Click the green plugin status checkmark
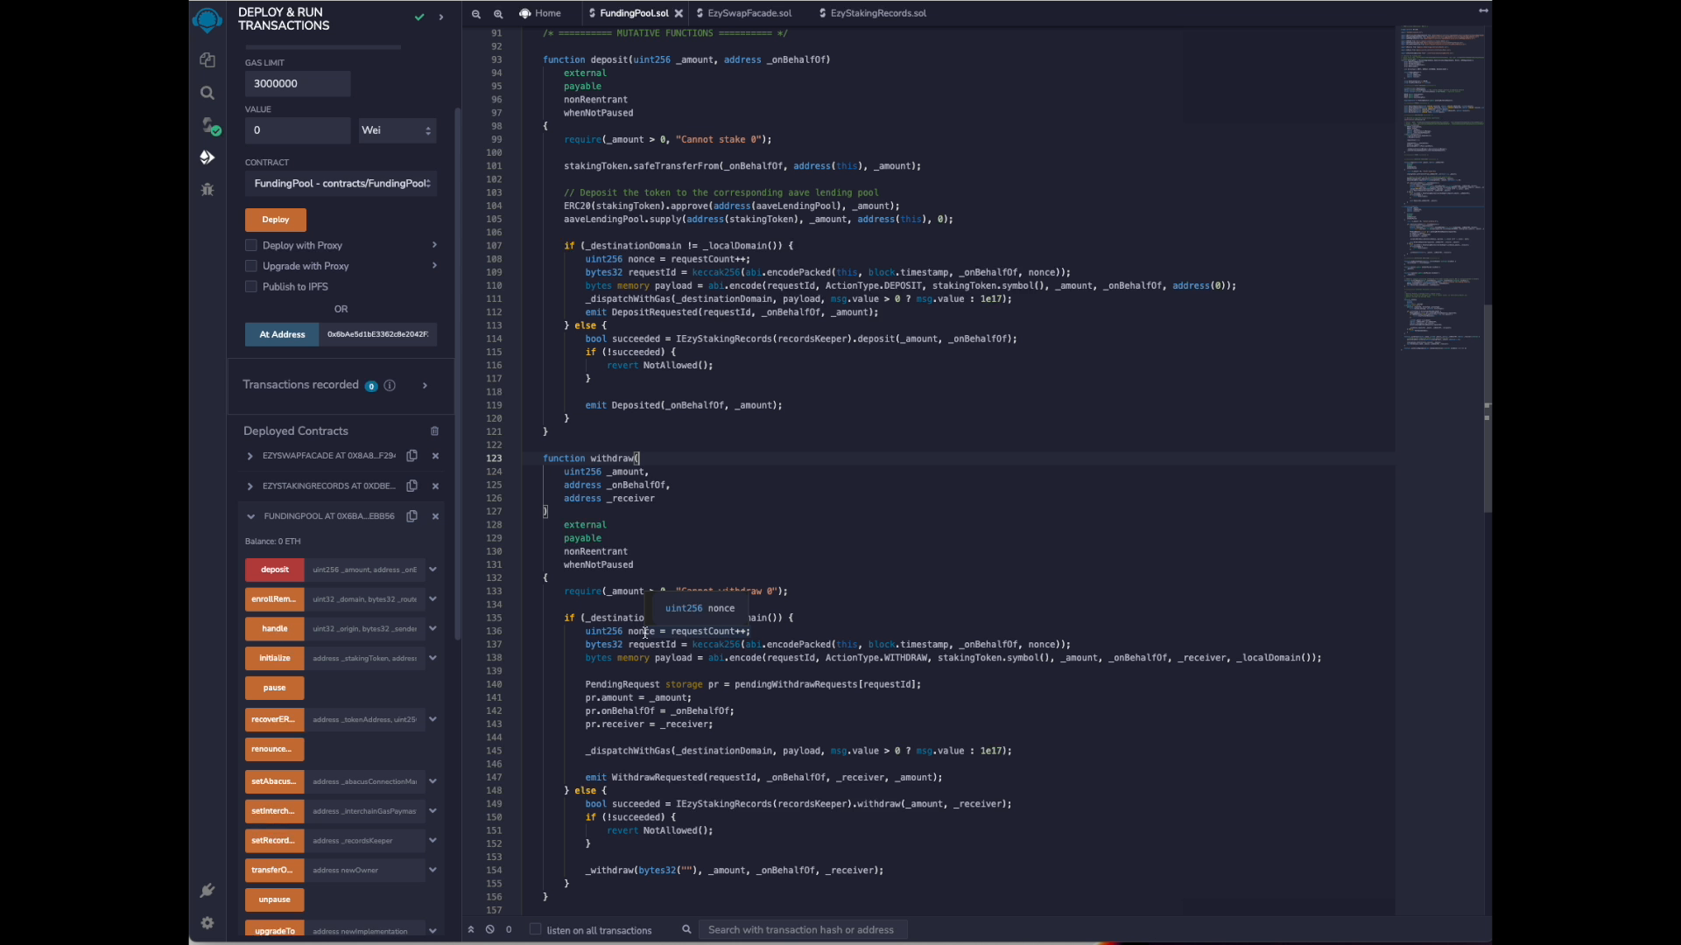1681x945 pixels. click(x=419, y=17)
